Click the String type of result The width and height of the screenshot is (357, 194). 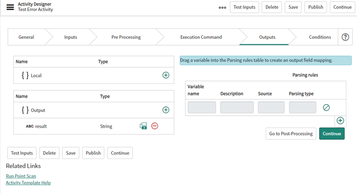[x=106, y=126]
